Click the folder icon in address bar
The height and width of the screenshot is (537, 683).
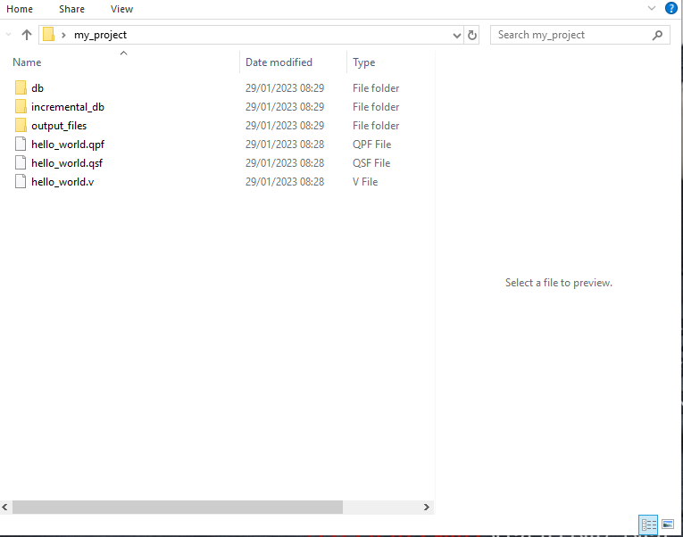(x=49, y=35)
